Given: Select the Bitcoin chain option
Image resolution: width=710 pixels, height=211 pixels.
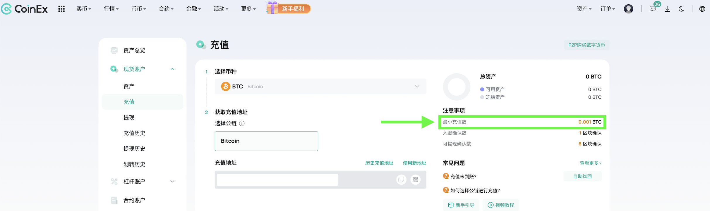Looking at the screenshot, I should click(x=266, y=141).
